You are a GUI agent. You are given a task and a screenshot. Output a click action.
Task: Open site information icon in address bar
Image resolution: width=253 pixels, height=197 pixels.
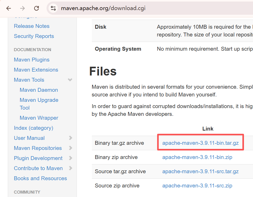pyautogui.click(x=53, y=8)
